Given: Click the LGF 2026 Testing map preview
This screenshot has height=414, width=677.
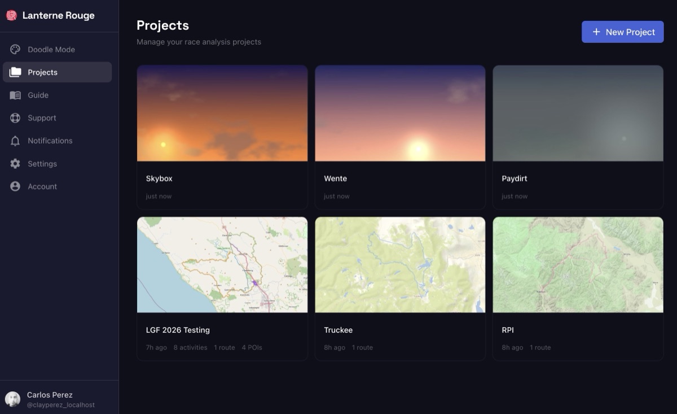Looking at the screenshot, I should 222,264.
